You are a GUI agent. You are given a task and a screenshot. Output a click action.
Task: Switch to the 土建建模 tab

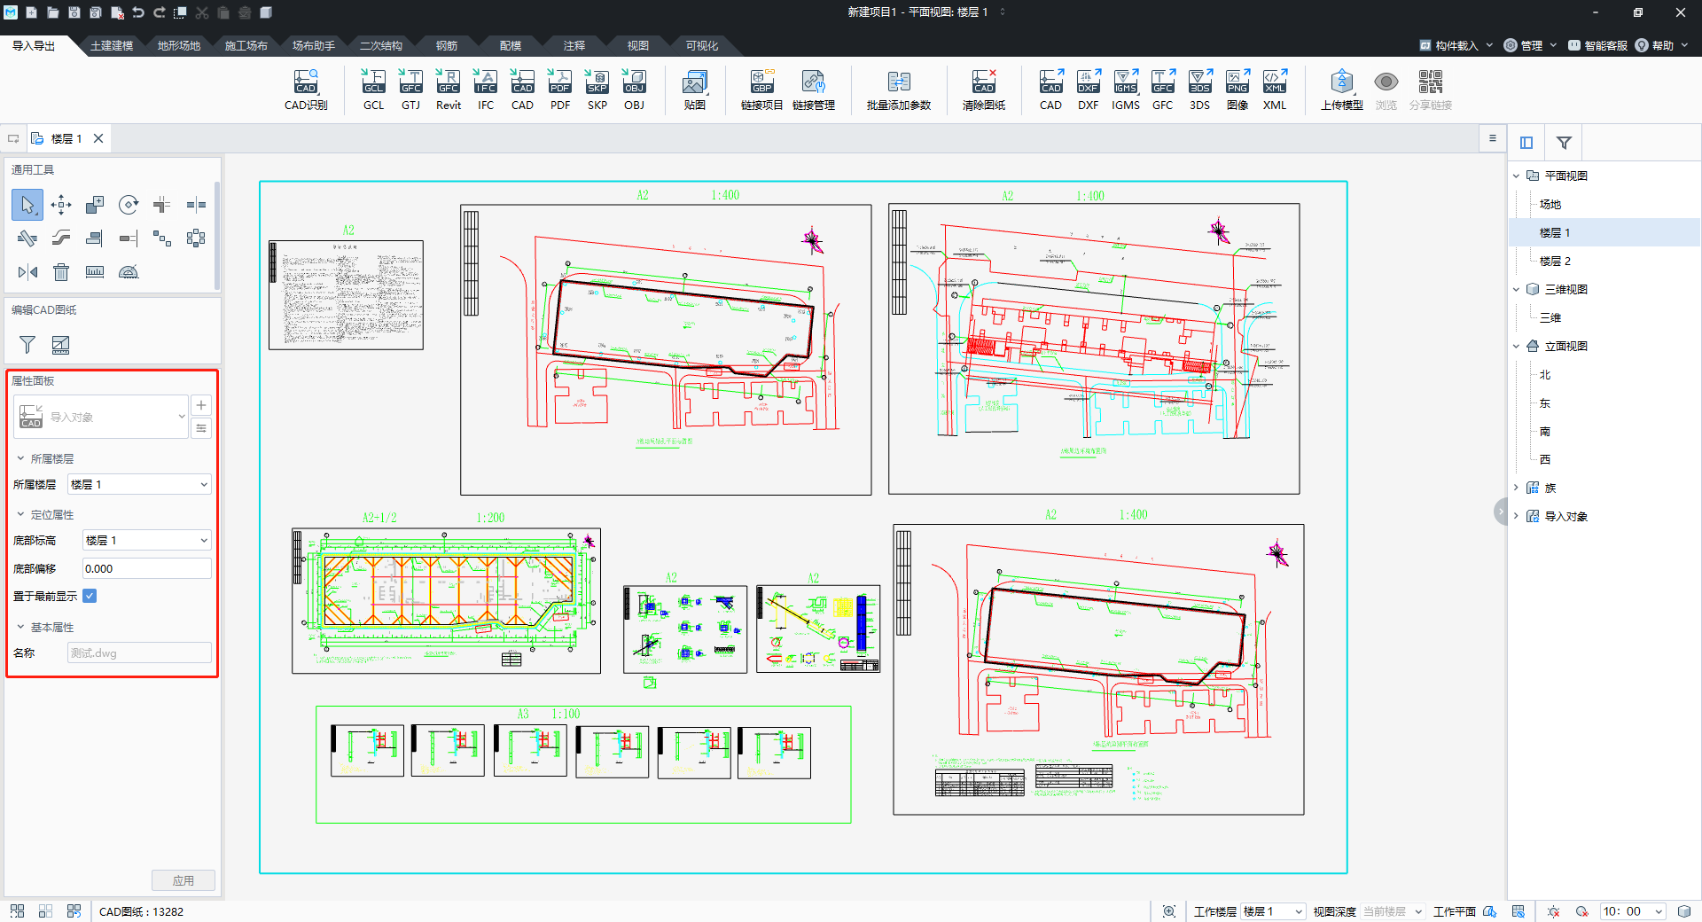click(x=112, y=45)
